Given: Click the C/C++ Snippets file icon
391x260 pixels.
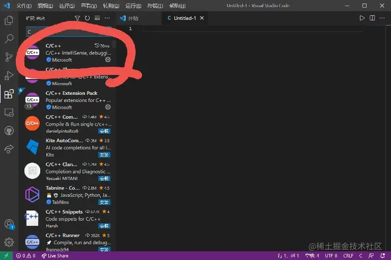Looking at the screenshot, I should [32, 218].
